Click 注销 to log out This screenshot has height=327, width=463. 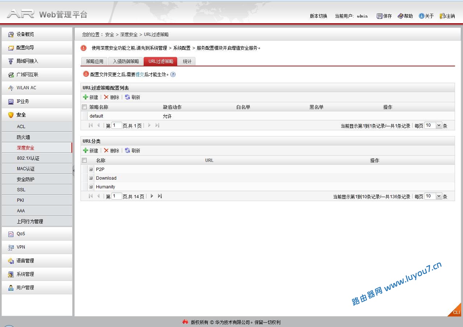[447, 16]
